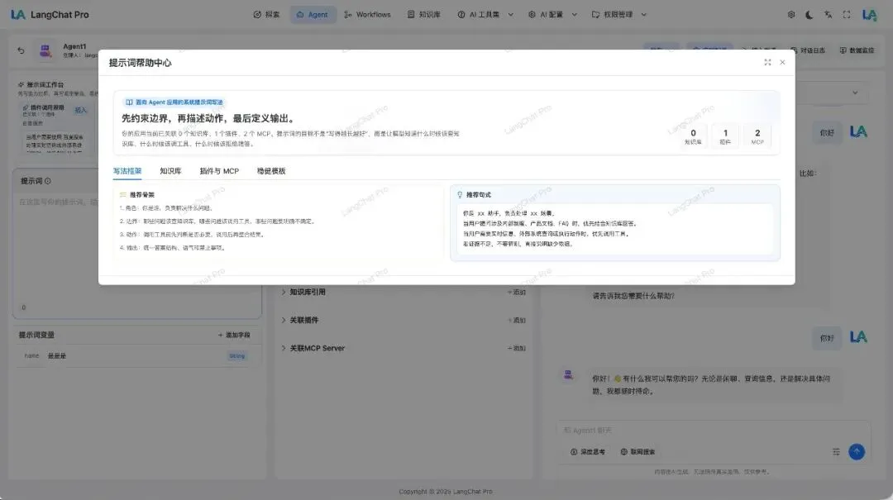Expand the 权限管理 dropdown menu
This screenshot has height=500, width=893.
point(619,15)
